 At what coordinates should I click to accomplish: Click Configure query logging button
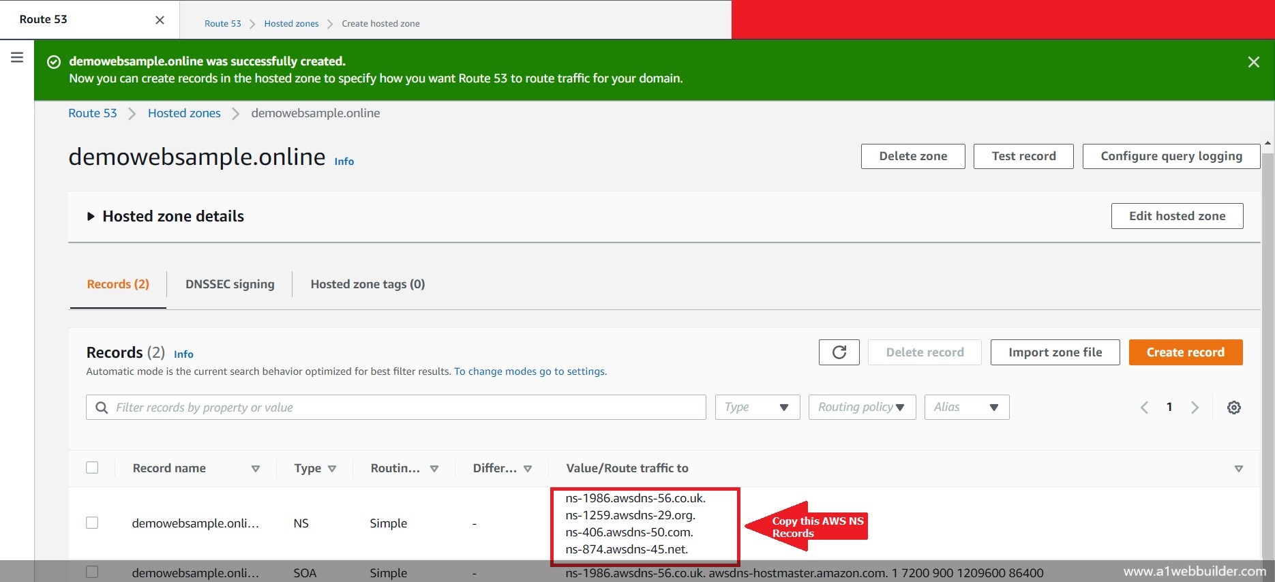pyautogui.click(x=1171, y=156)
